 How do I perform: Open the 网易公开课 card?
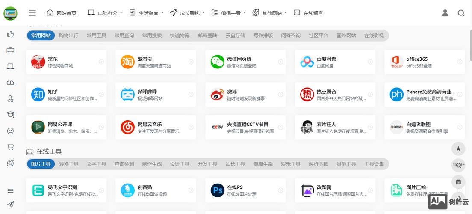[x=66, y=127]
